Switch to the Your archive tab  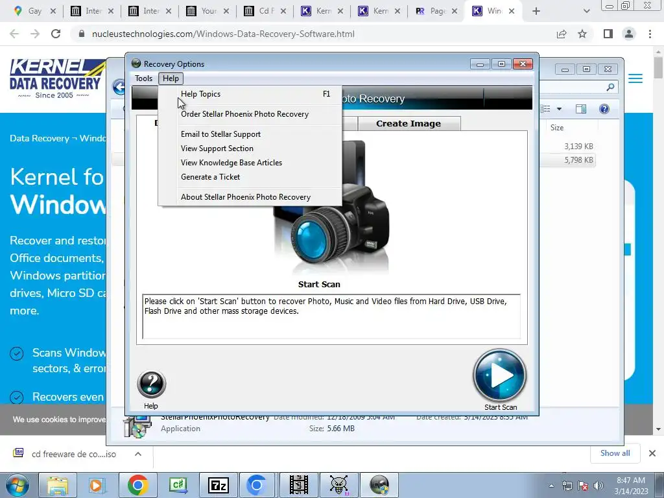207,11
